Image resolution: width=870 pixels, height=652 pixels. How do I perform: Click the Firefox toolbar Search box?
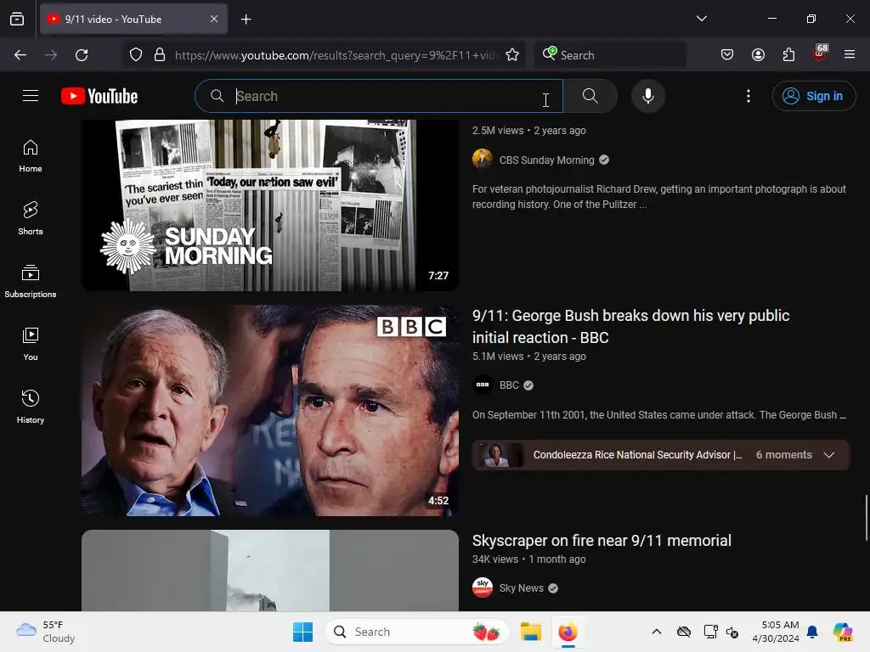point(610,55)
